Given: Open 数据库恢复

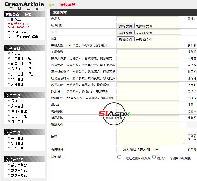Looking at the screenshot, I should tap(19, 170).
